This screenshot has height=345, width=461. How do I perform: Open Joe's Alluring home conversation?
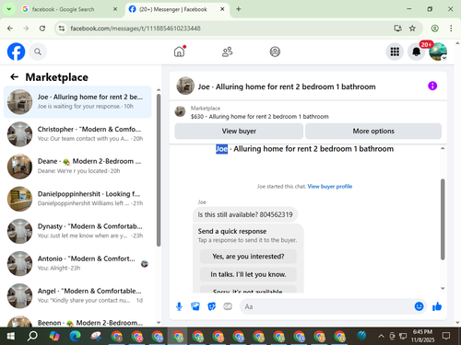click(x=77, y=102)
